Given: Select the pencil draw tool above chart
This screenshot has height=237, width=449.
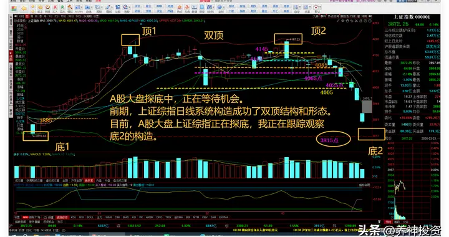Looking at the screenshot, I should tap(338, 21).
